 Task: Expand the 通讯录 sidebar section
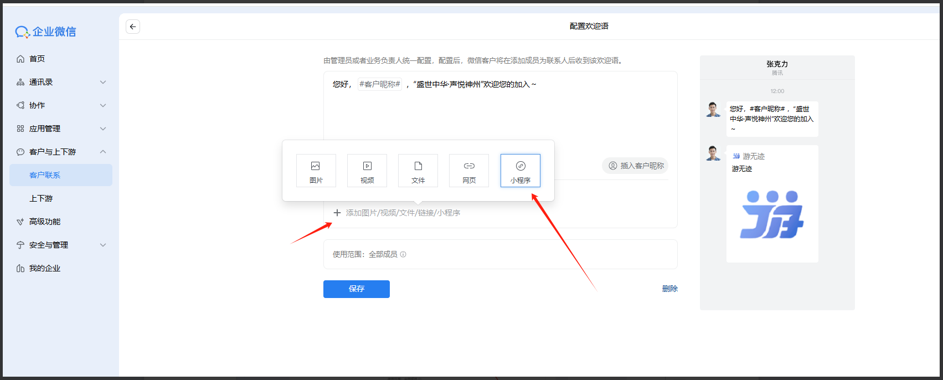coord(102,82)
